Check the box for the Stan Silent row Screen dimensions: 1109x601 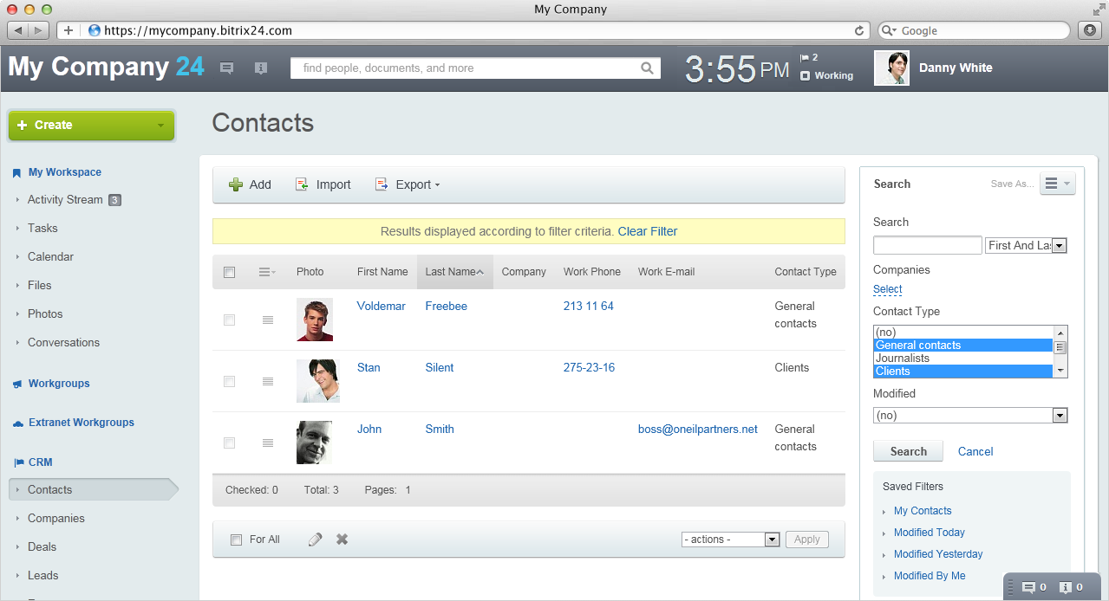[x=230, y=381]
